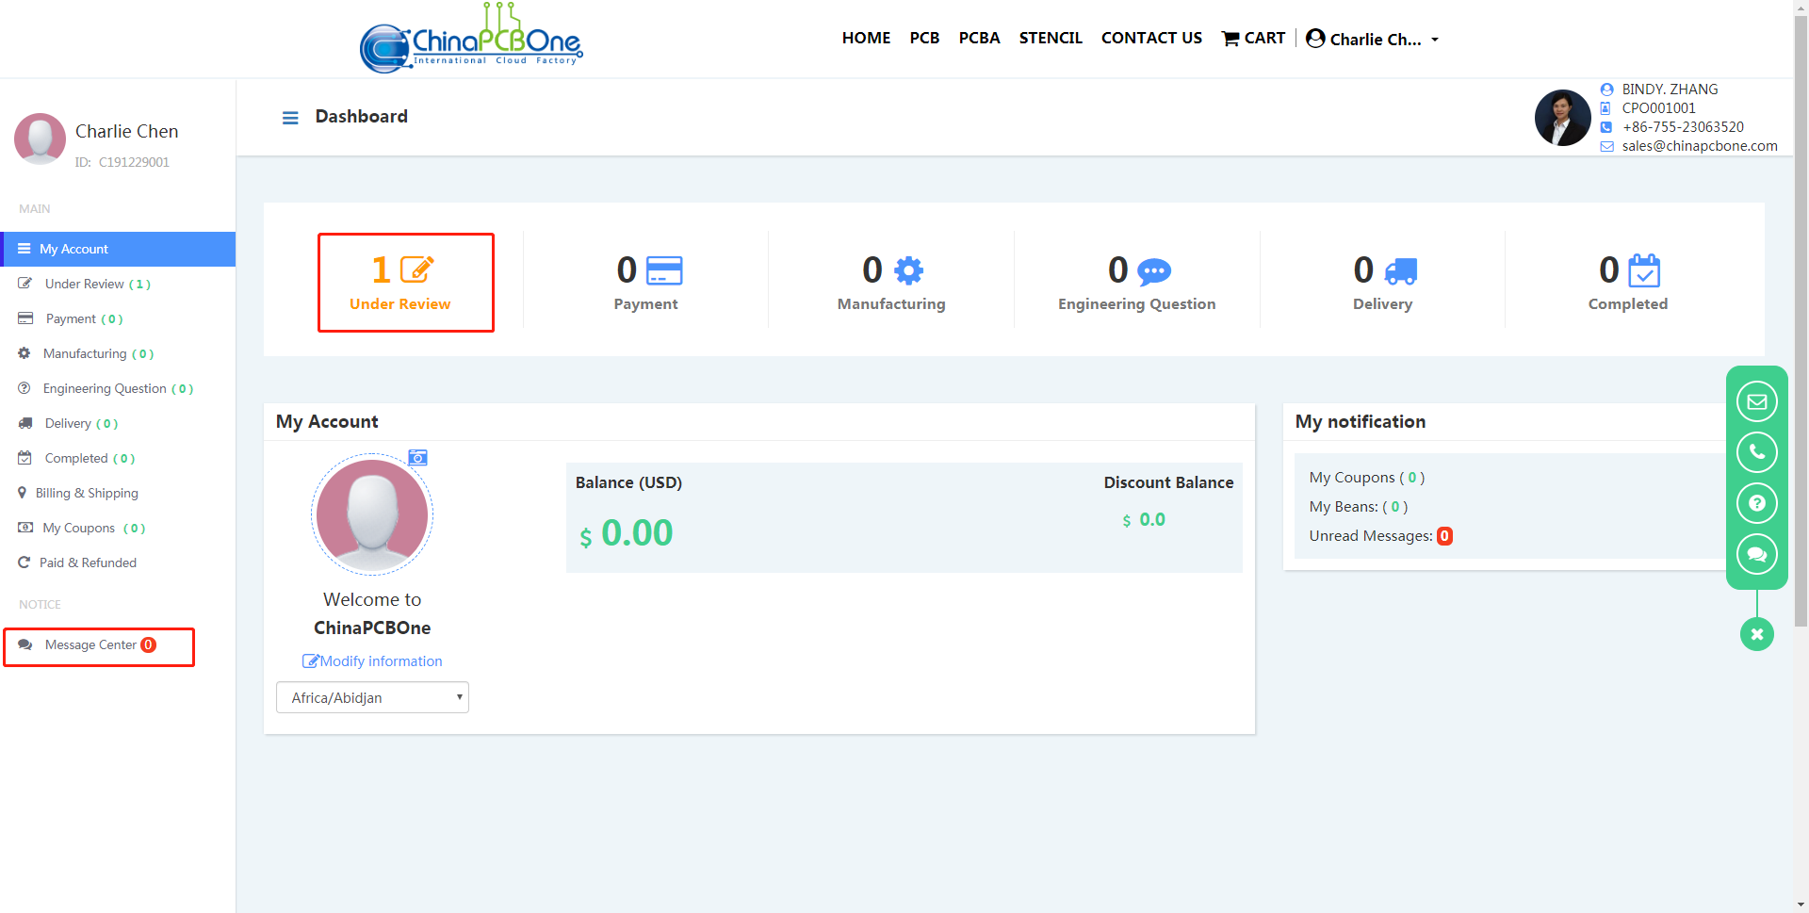Image resolution: width=1809 pixels, height=913 pixels.
Task: Click the camera icon to change avatar
Action: click(418, 458)
